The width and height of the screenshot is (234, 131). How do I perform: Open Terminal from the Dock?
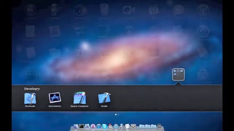click(x=82, y=126)
